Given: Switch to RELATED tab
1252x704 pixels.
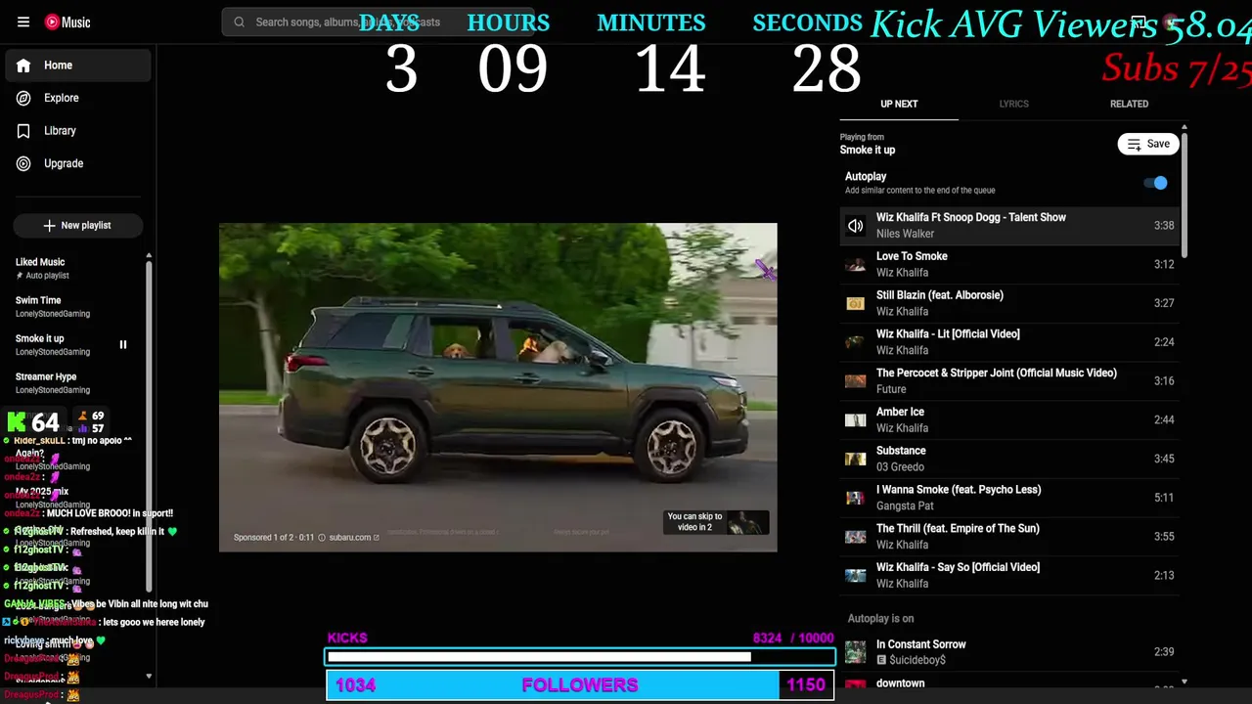Looking at the screenshot, I should pos(1129,104).
